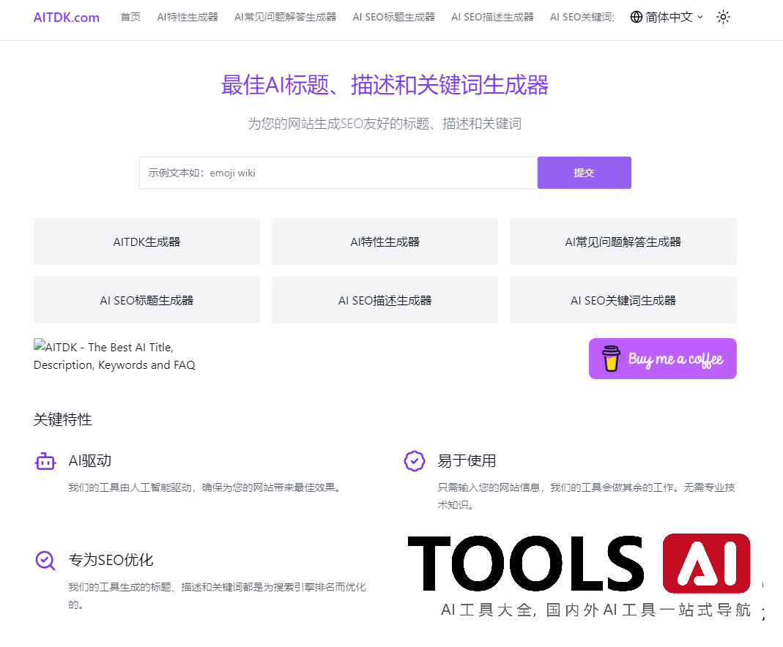Click the coffee cup icon
The image size is (783, 647).
click(x=611, y=359)
